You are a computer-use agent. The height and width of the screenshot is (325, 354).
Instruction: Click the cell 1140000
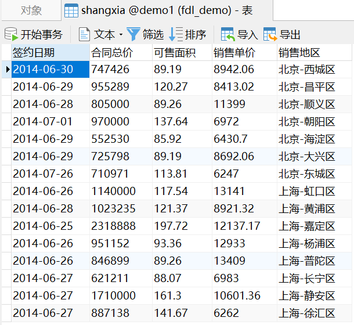click(121, 191)
